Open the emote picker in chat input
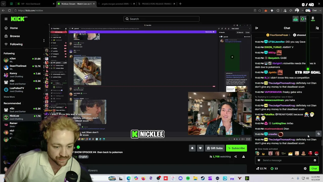 (x=315, y=160)
